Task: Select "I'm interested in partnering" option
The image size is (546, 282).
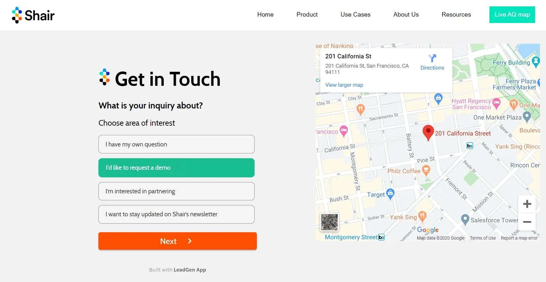Action: pyautogui.click(x=176, y=191)
